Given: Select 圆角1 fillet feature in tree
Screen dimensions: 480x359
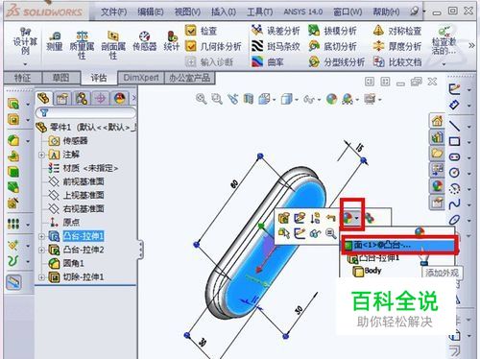Looking at the screenshot, I should coord(66,263).
